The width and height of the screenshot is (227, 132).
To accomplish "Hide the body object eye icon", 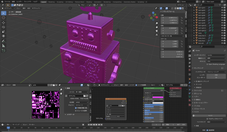I will pyautogui.click(x=222, y=33).
